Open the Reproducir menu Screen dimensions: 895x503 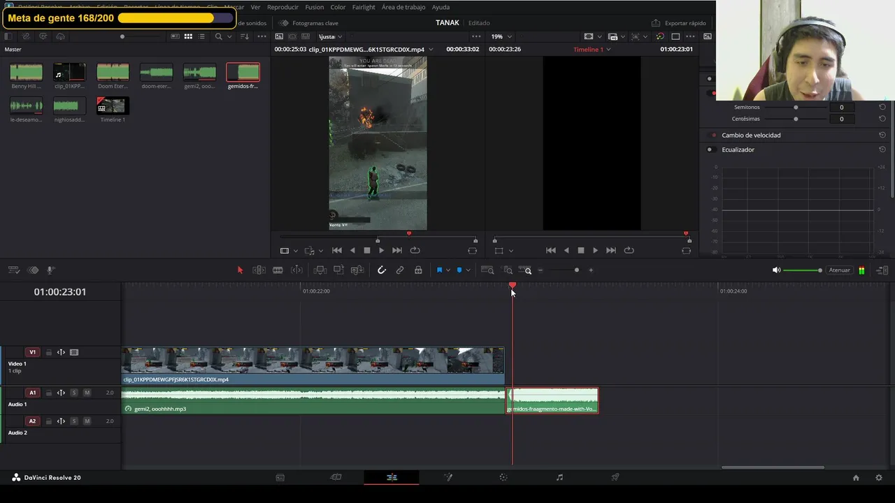tap(282, 7)
